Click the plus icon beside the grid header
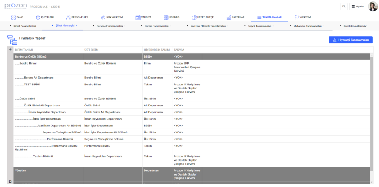Screen dimensions: 379x187 click(x=10, y=49)
